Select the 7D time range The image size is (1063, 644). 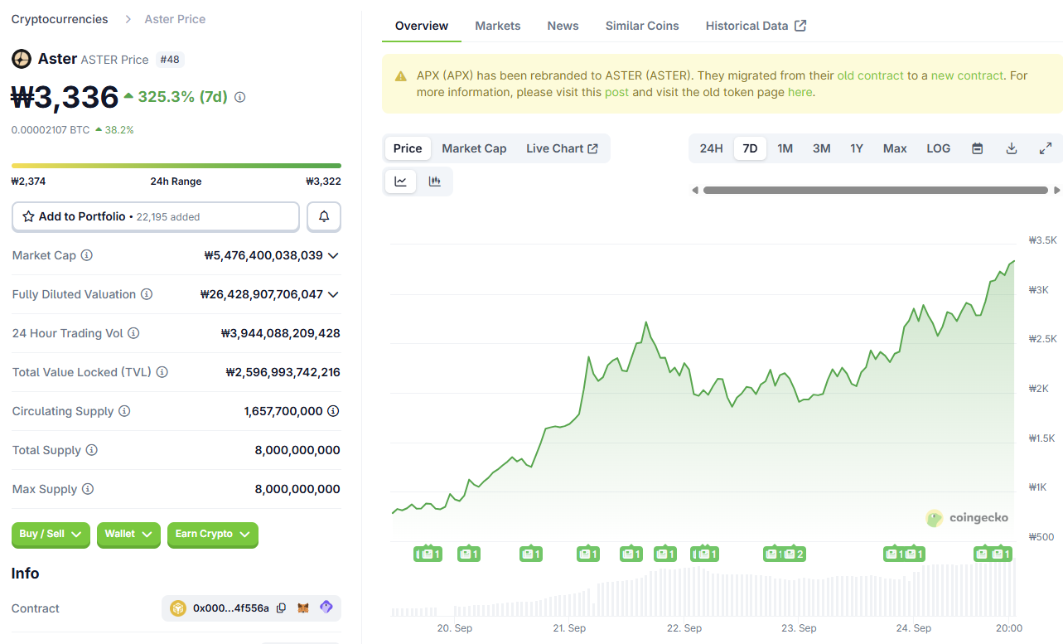pos(750,148)
